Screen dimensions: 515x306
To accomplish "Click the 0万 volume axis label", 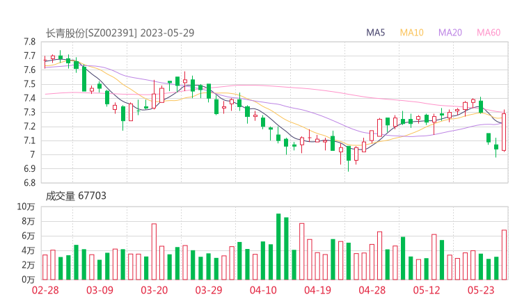I will pos(29,280).
